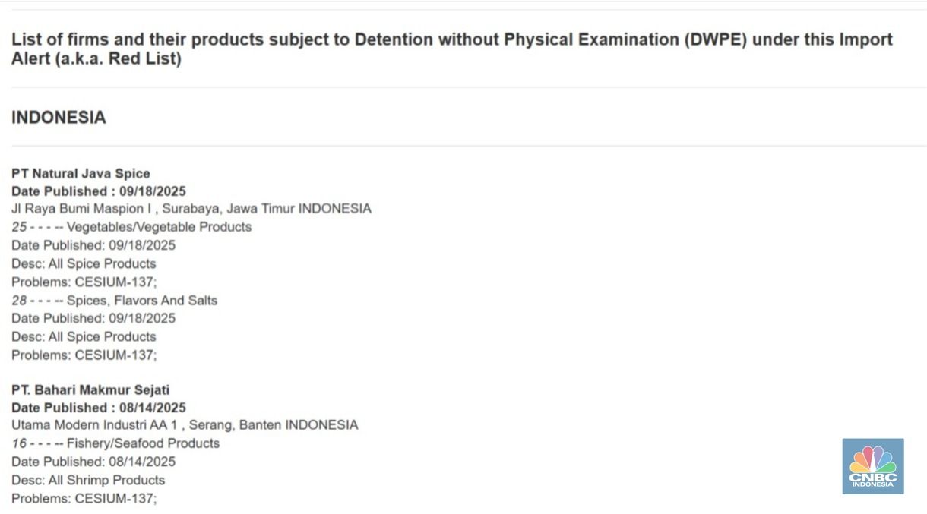Image resolution: width=927 pixels, height=514 pixels.
Task: Click product code 16 Fishery/Seafood Products
Action: pyautogui.click(x=115, y=443)
